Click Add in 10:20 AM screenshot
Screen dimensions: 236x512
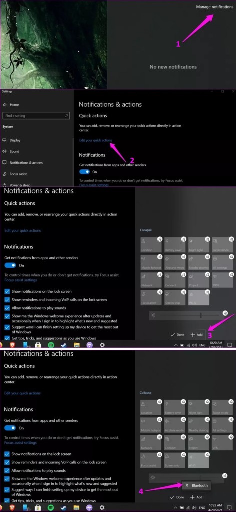(x=197, y=335)
